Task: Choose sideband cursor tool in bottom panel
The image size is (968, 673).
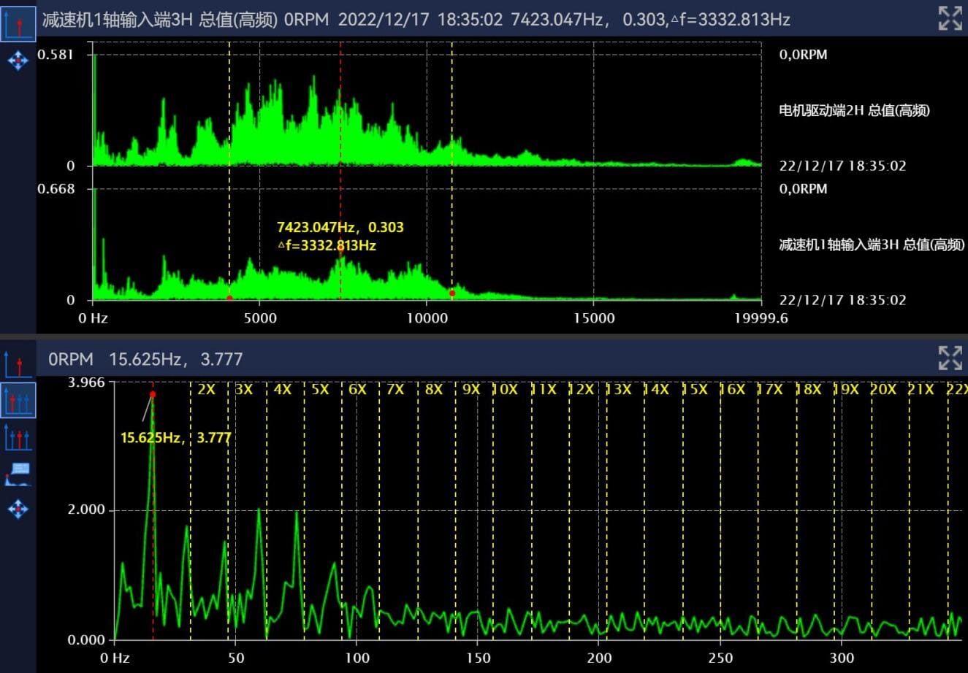Action: 18,437
